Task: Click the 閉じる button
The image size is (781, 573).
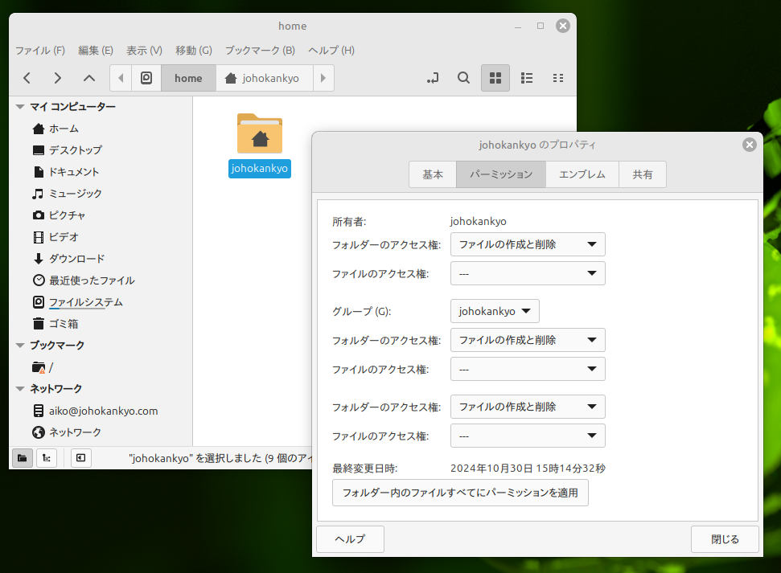Action: pos(725,539)
